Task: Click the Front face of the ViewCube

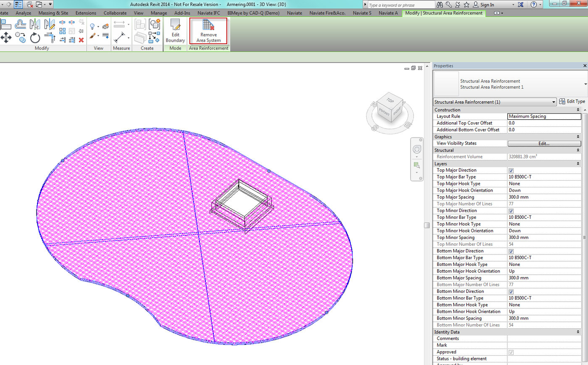Action: pos(384,112)
